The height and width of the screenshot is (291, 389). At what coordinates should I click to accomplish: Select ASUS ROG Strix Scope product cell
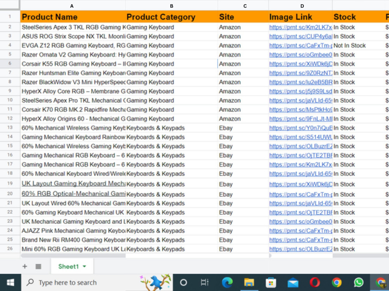point(73,36)
